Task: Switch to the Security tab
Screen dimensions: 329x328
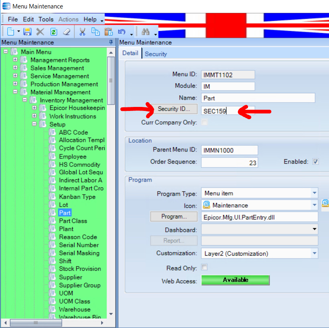Action: (x=156, y=54)
